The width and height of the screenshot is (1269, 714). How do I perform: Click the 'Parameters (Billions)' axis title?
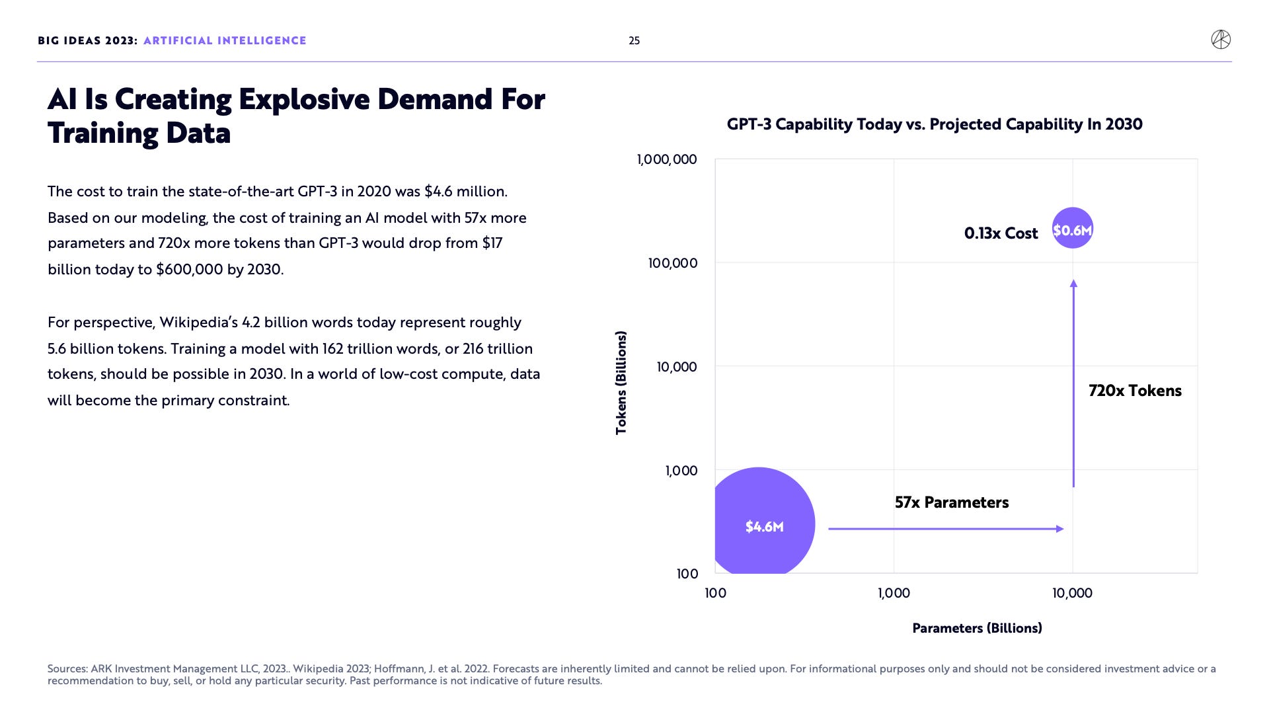(x=977, y=628)
